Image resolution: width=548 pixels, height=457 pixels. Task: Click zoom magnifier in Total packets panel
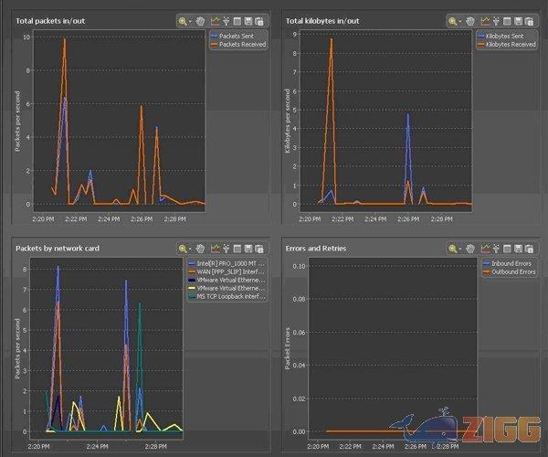(x=184, y=20)
